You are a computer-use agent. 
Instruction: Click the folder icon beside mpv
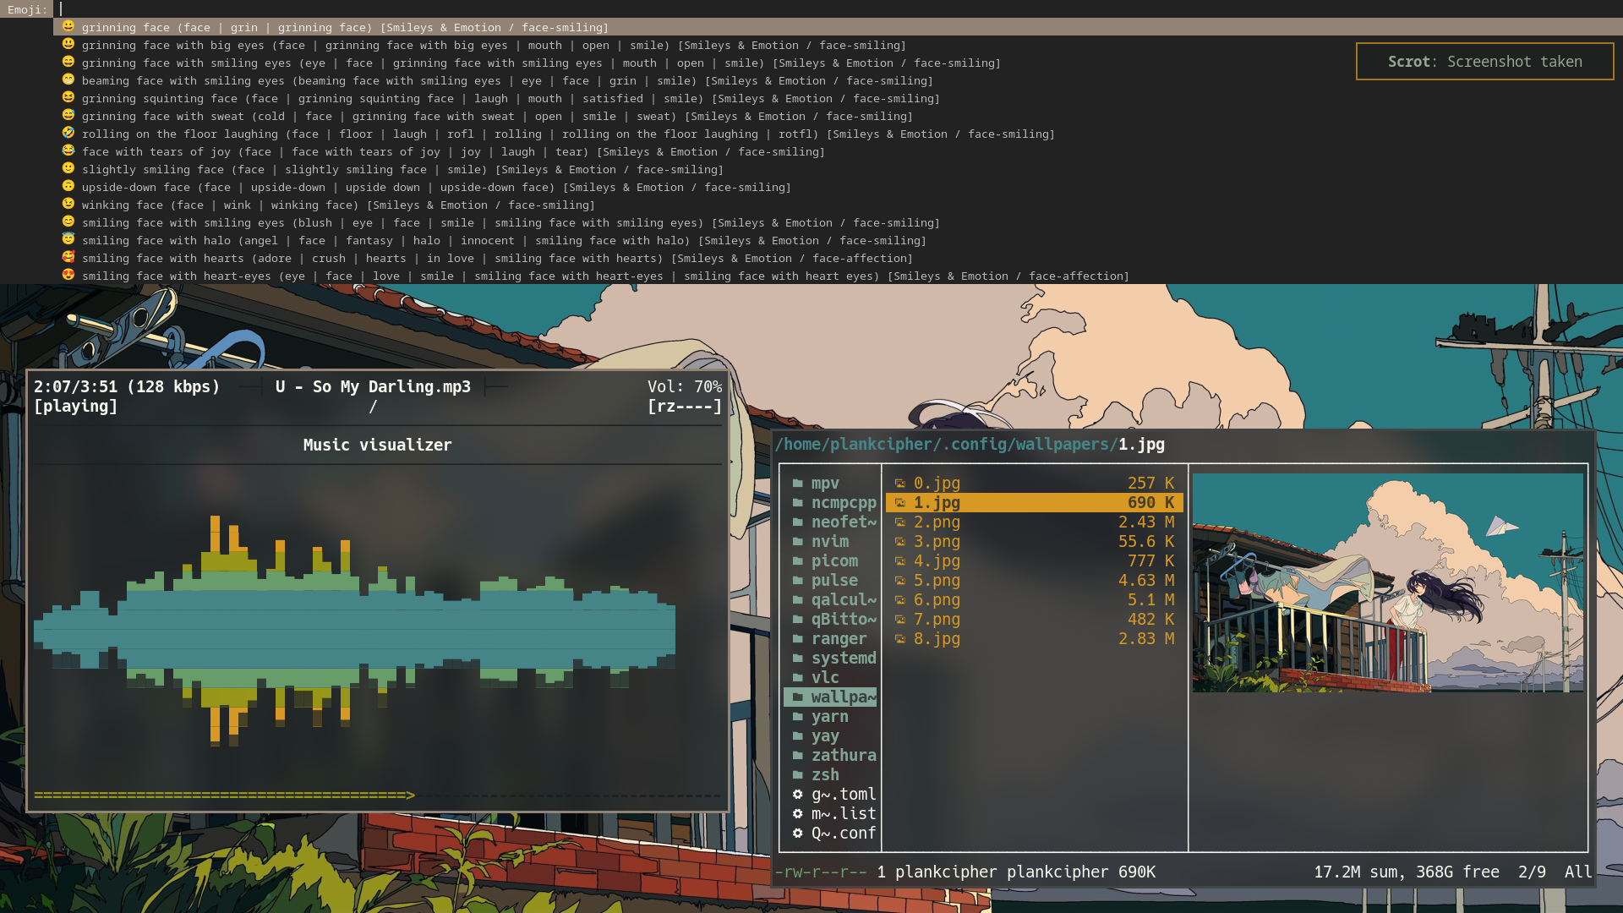click(797, 484)
